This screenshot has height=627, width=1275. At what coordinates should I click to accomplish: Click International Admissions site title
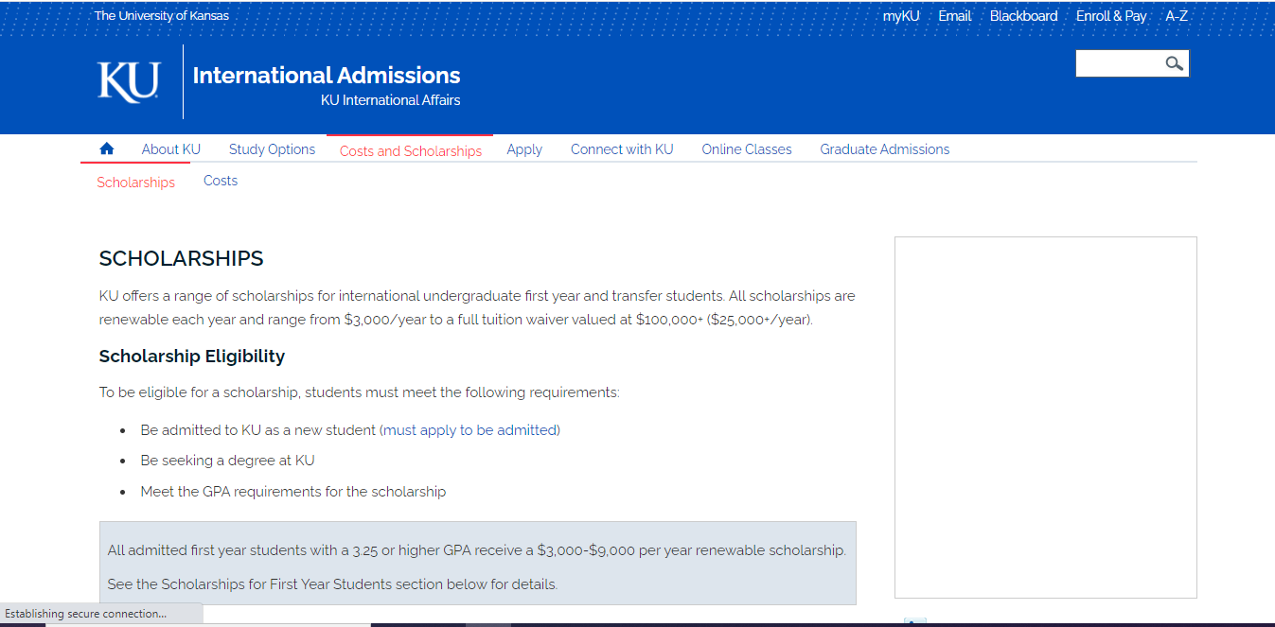coord(327,76)
